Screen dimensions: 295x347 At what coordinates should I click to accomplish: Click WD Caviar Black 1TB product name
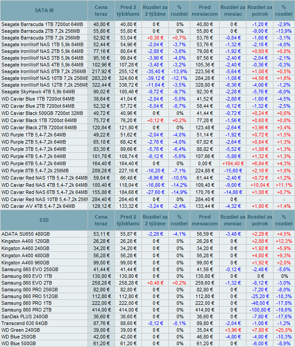coord(39,120)
